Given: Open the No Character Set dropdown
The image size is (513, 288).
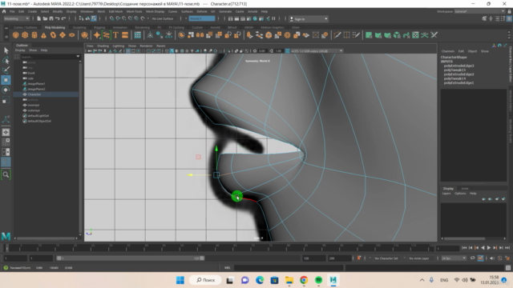Looking at the screenshot, I should click(386, 258).
